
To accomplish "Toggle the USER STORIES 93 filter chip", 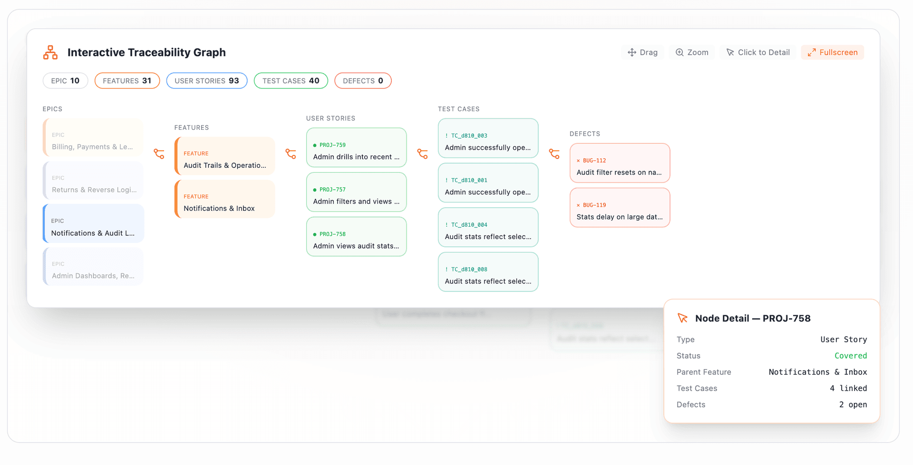I will click(206, 80).
